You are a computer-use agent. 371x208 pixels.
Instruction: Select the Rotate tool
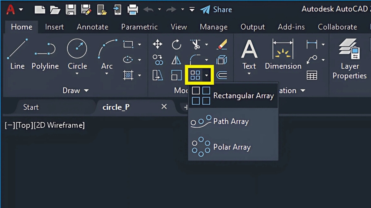point(177,45)
